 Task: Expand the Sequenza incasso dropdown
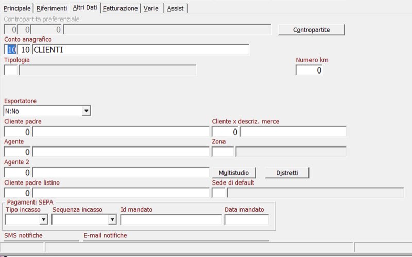pos(112,219)
